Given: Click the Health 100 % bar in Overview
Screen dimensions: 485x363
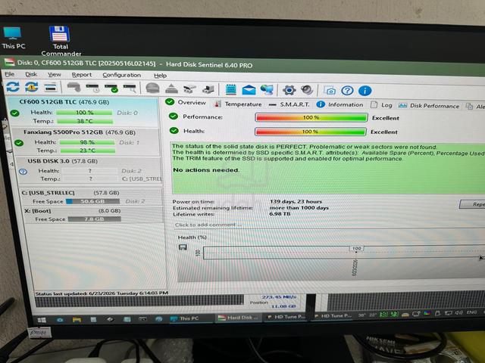Looking at the screenshot, I should pos(311,132).
